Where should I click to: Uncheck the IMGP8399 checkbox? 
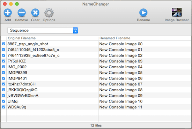[x=4, y=73]
